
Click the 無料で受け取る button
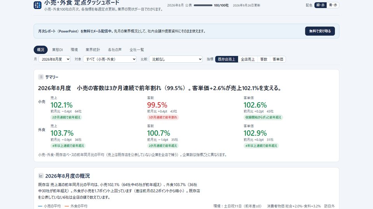[x=320, y=31]
